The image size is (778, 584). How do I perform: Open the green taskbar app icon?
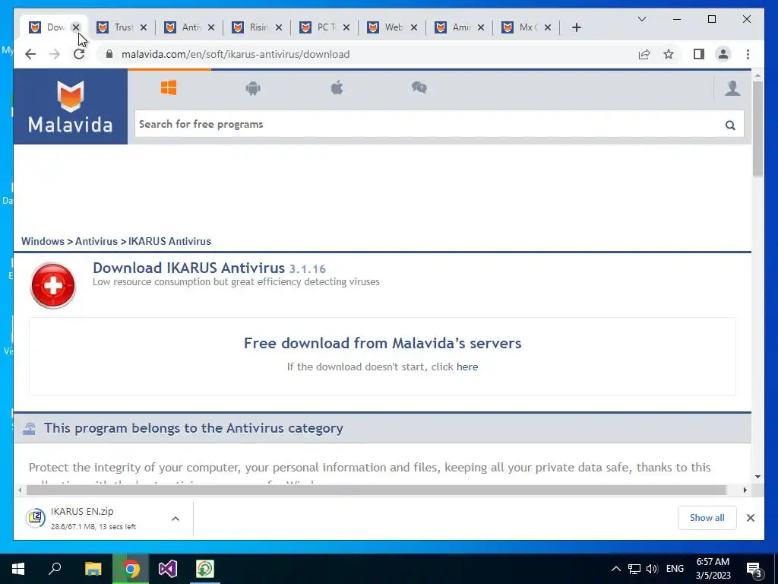click(x=205, y=569)
